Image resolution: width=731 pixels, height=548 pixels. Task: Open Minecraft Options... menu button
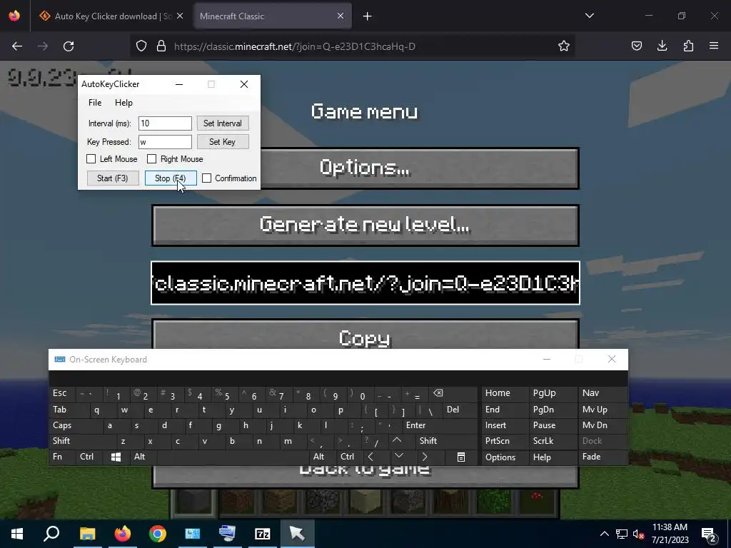(365, 168)
